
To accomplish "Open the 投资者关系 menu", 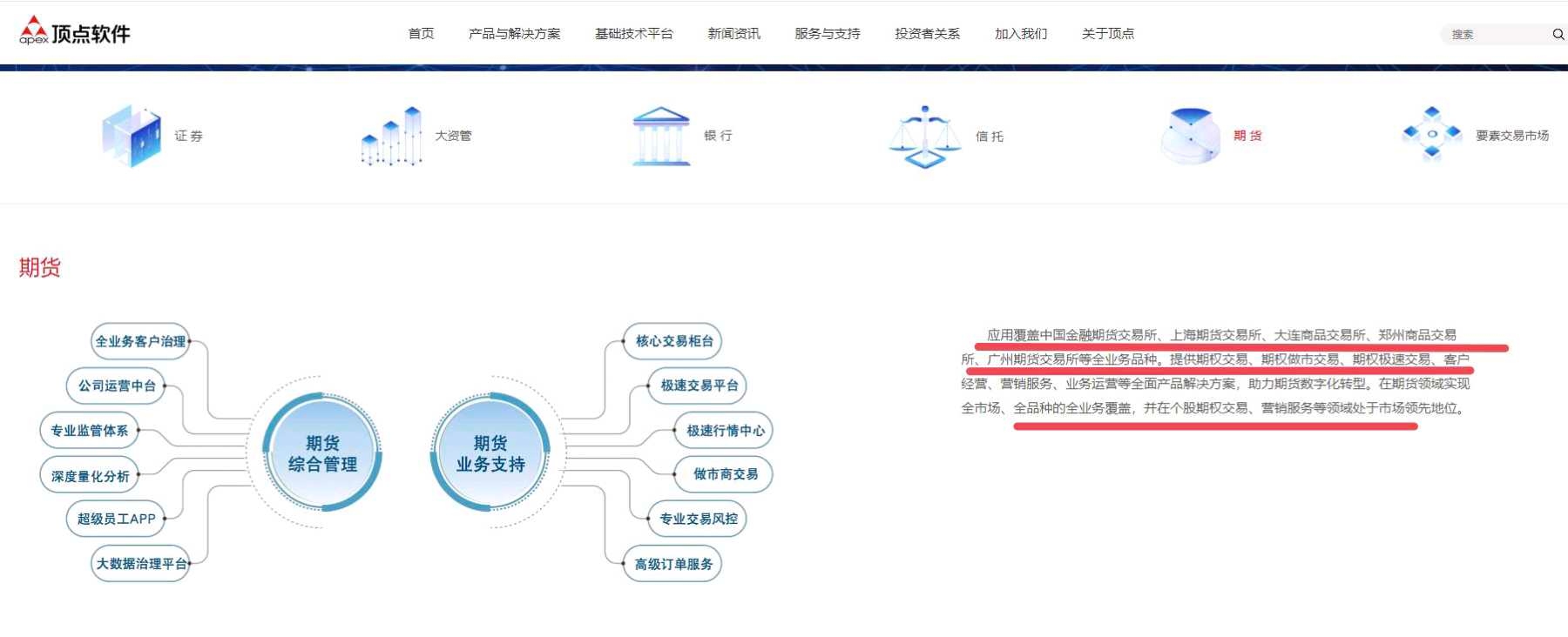I will pos(927,34).
